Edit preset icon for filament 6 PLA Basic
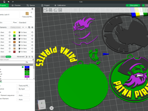148x111 pixels. [32, 39]
